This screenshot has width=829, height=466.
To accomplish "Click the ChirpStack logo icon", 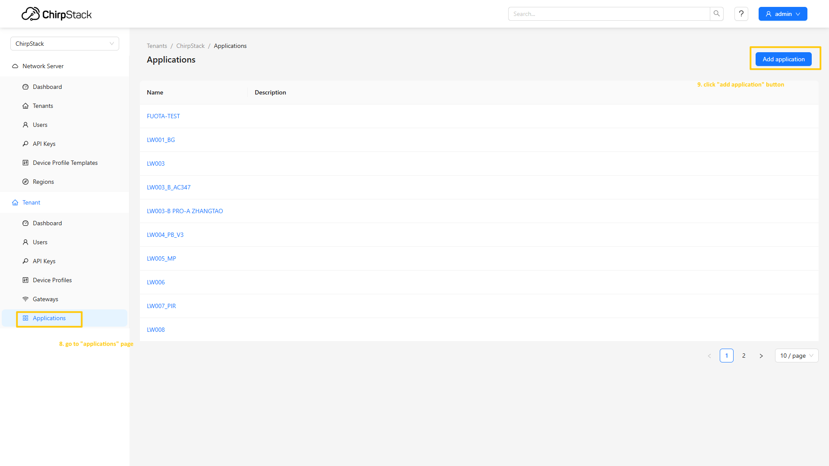I will (x=31, y=14).
